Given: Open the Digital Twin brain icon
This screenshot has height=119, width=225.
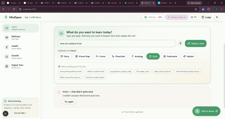Looking at the screenshot, I should coord(7,66).
